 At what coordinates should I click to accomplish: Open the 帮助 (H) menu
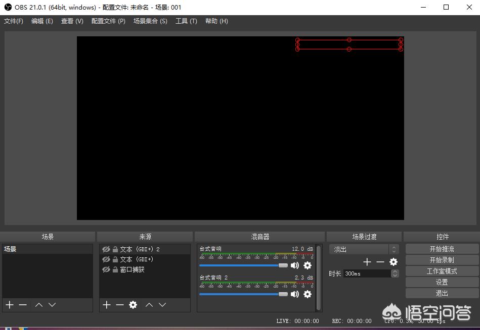(x=216, y=21)
